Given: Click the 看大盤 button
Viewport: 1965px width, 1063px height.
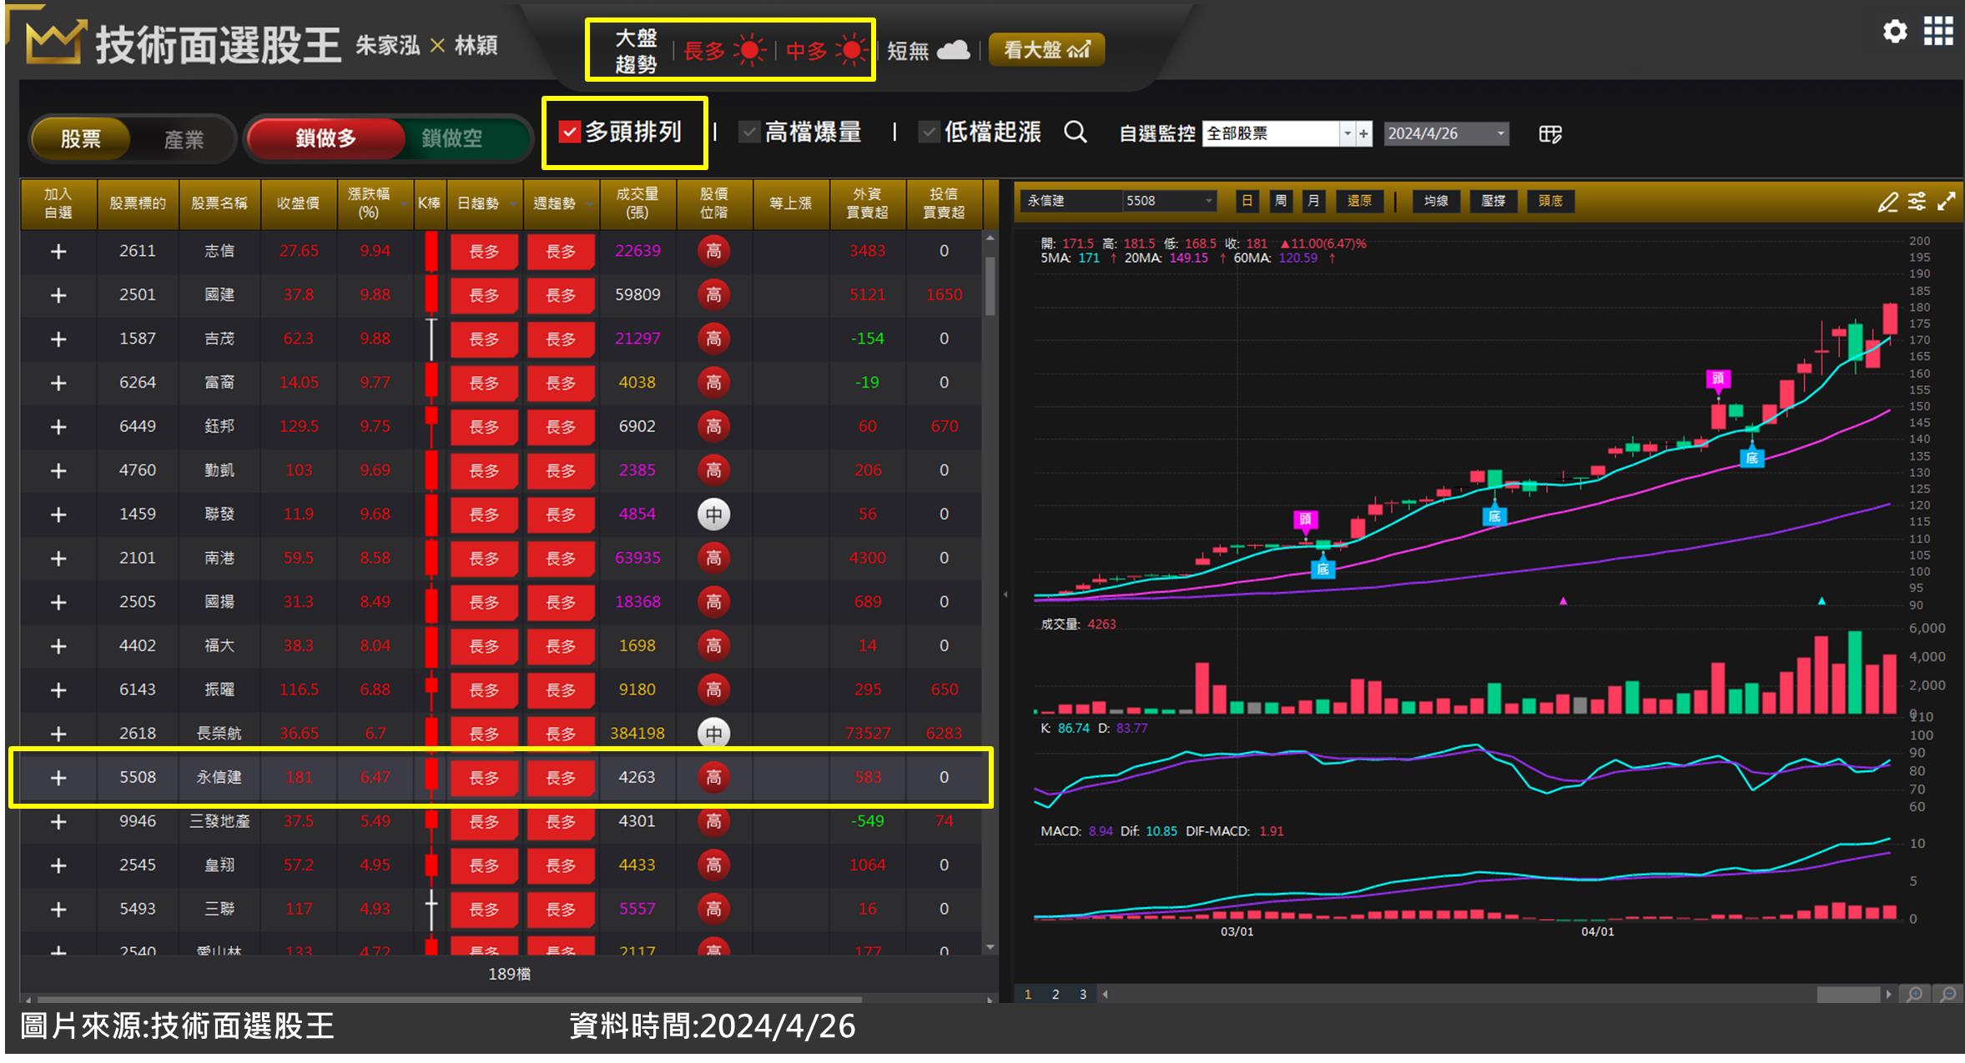Looking at the screenshot, I should [x=1046, y=50].
